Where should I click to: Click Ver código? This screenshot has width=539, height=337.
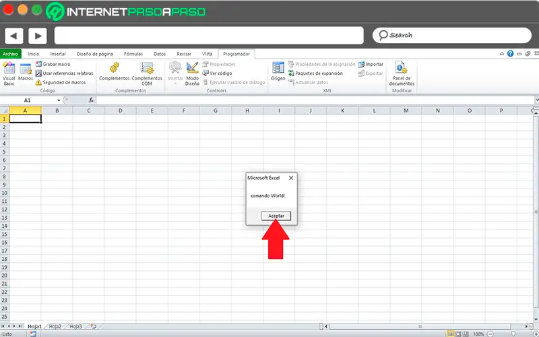[x=217, y=73]
